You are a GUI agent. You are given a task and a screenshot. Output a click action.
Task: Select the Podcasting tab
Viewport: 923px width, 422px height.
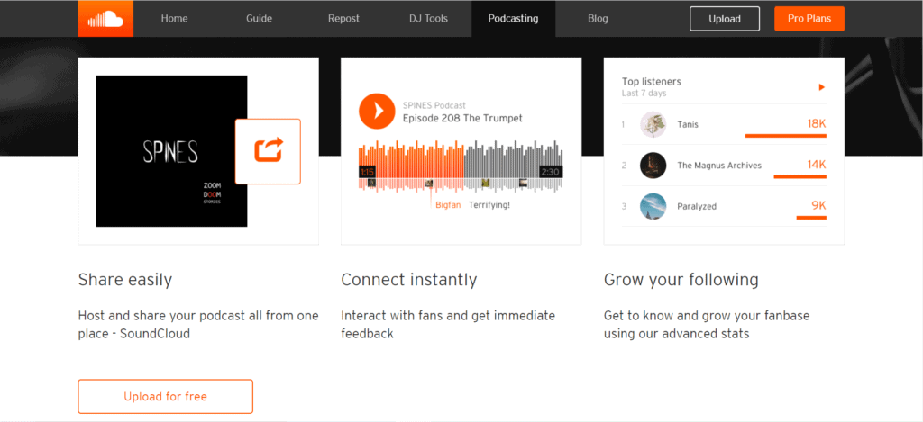tap(513, 19)
